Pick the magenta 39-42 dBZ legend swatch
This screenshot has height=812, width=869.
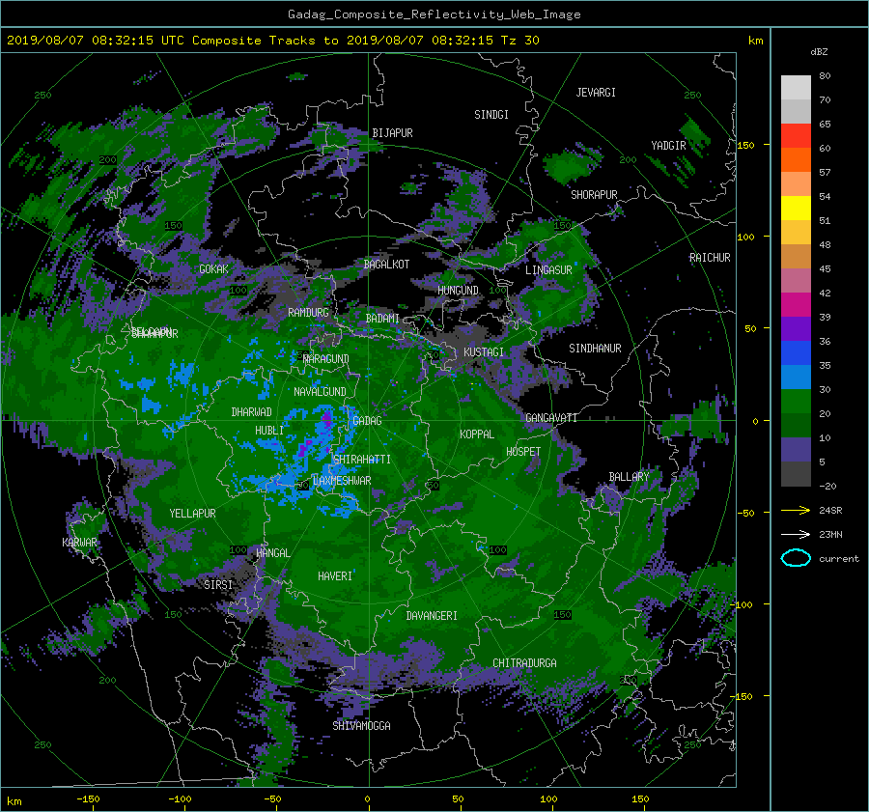coord(796,305)
